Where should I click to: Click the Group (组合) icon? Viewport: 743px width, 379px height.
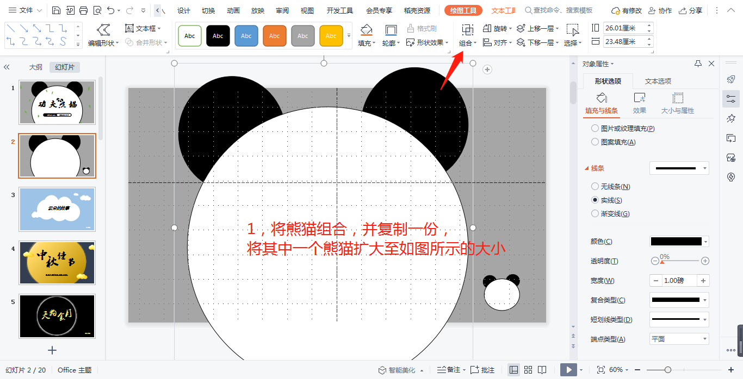coord(467,35)
